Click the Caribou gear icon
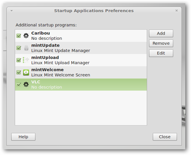 [26, 36]
